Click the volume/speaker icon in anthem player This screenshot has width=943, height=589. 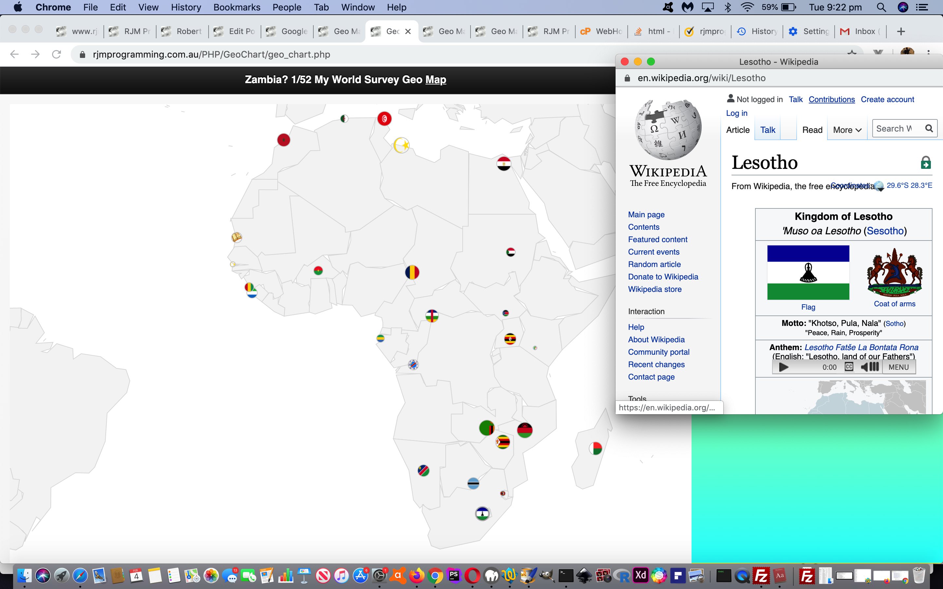(868, 367)
